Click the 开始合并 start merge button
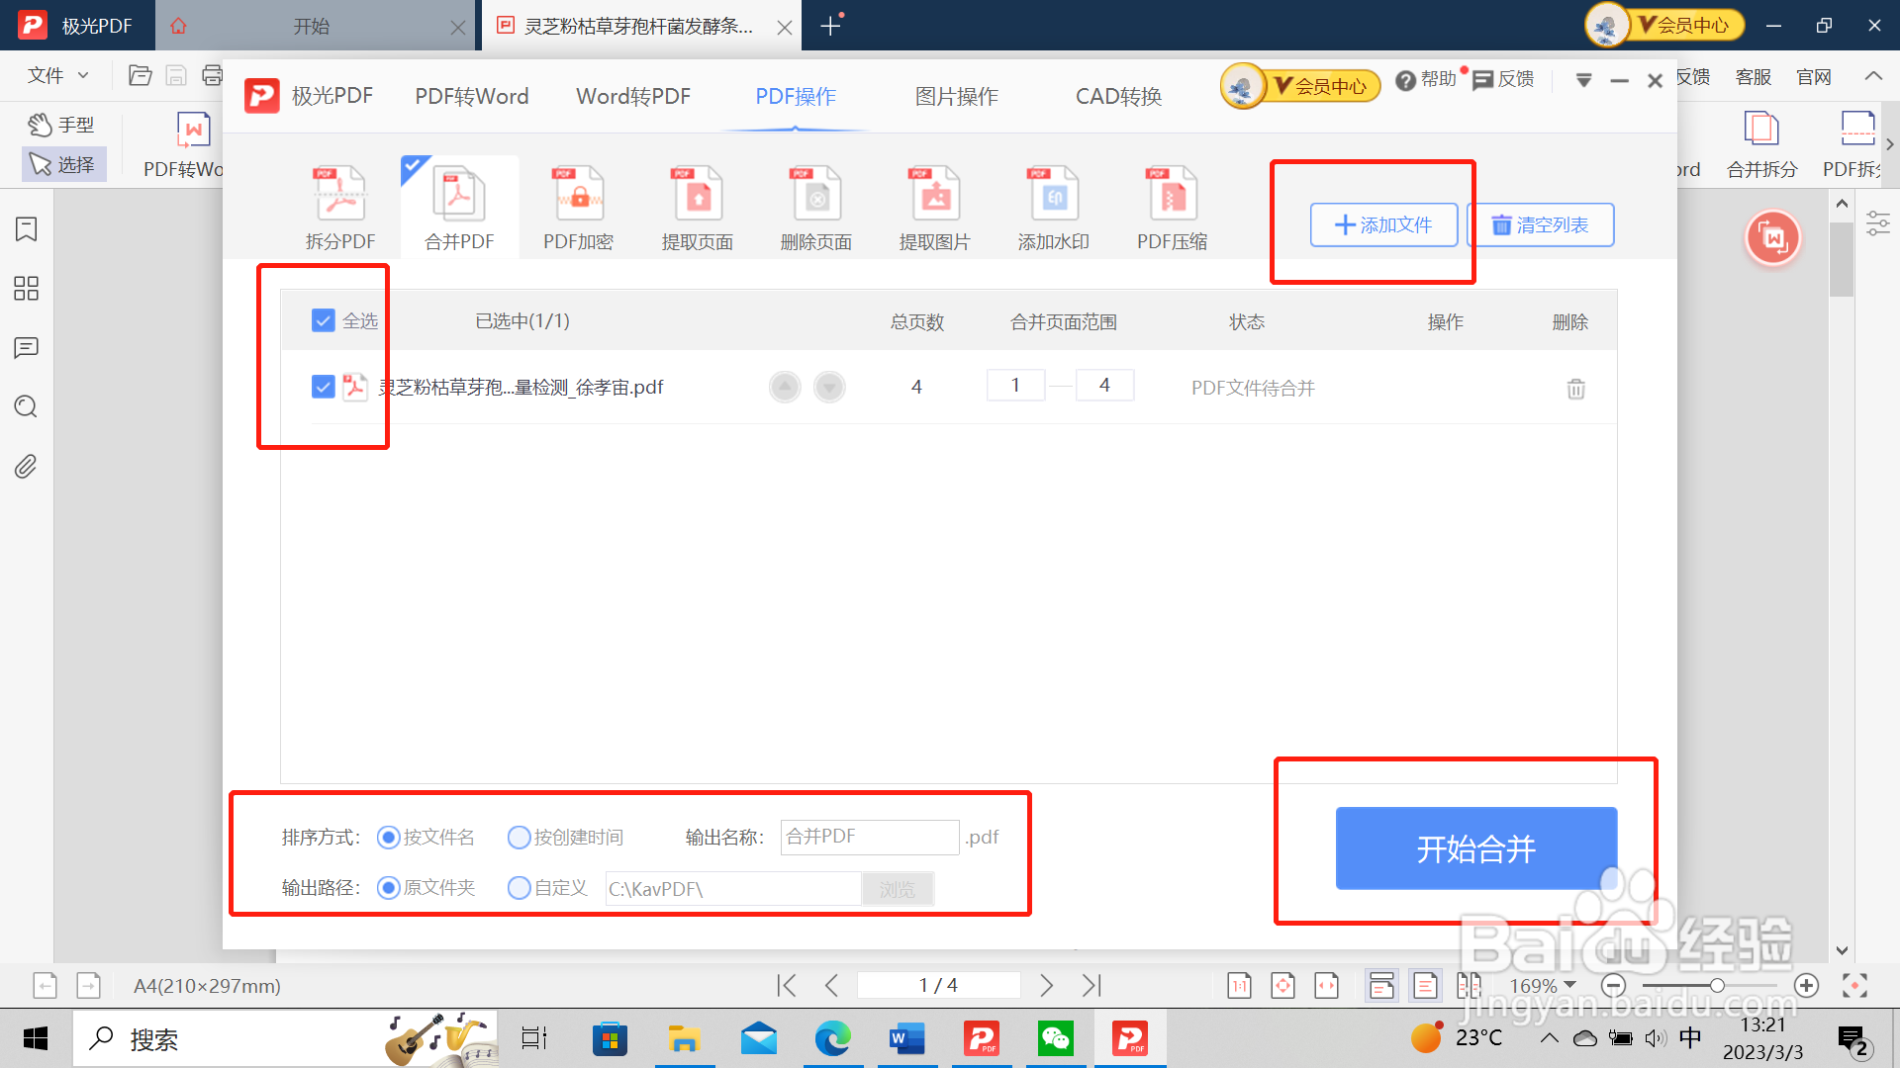Viewport: 1900px width, 1068px height. [1475, 848]
